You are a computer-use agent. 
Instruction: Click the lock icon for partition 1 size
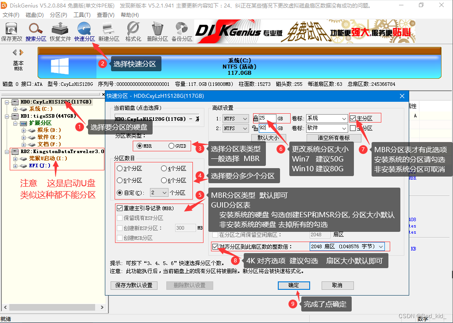pos(256,118)
